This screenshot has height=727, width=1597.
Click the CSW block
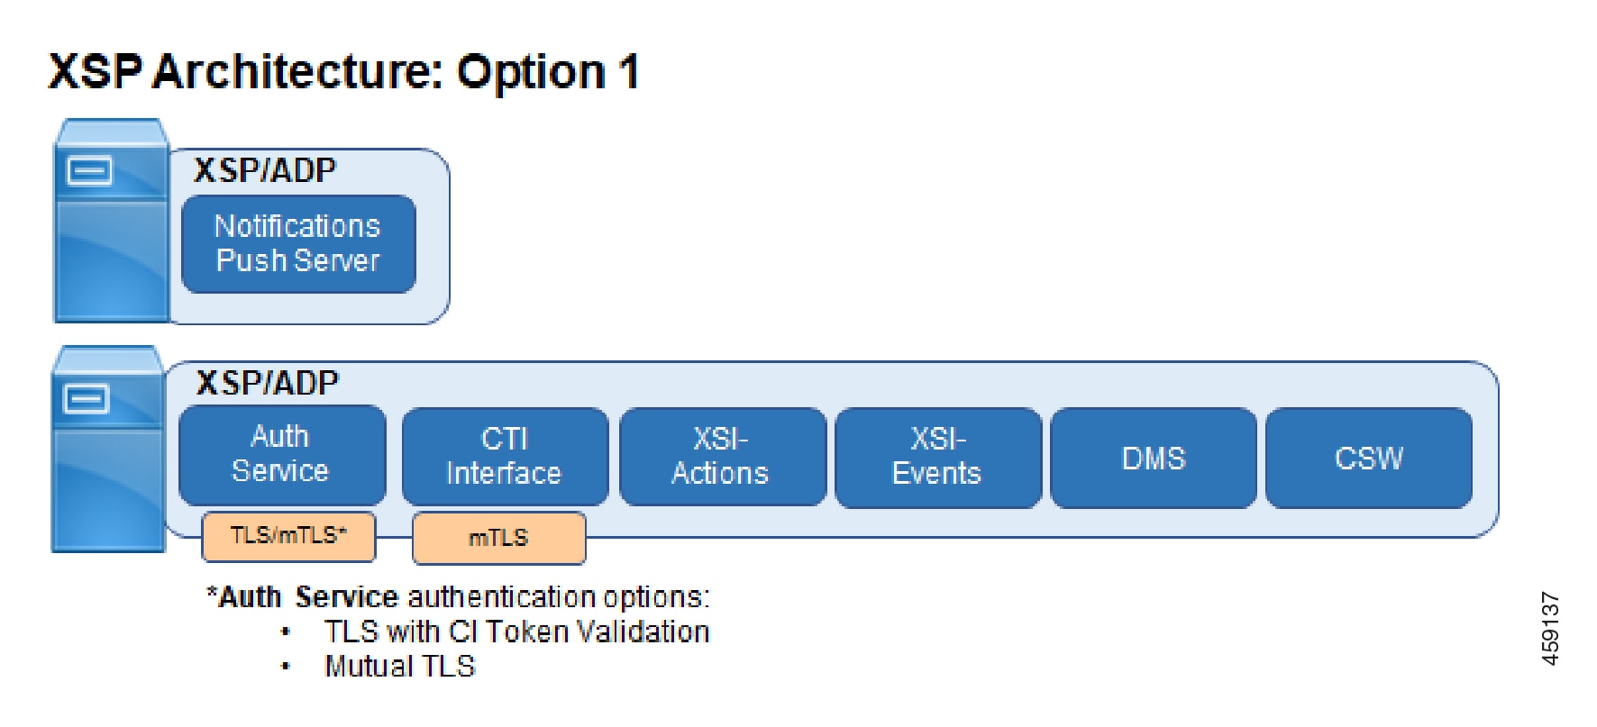pyautogui.click(x=1369, y=458)
